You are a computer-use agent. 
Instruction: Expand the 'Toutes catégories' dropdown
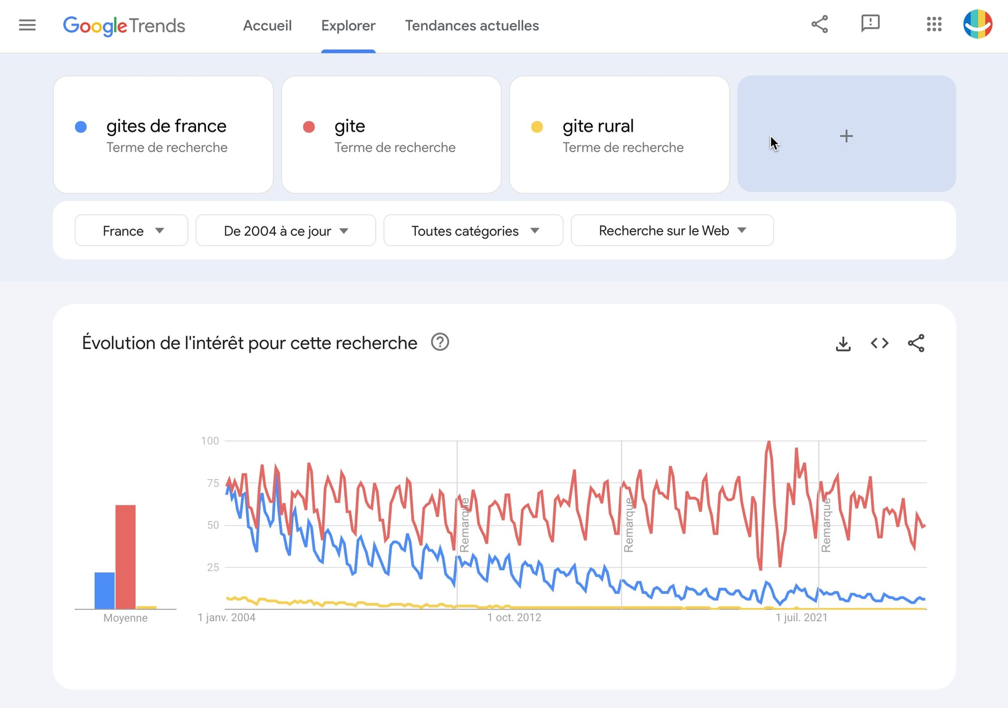pos(473,230)
